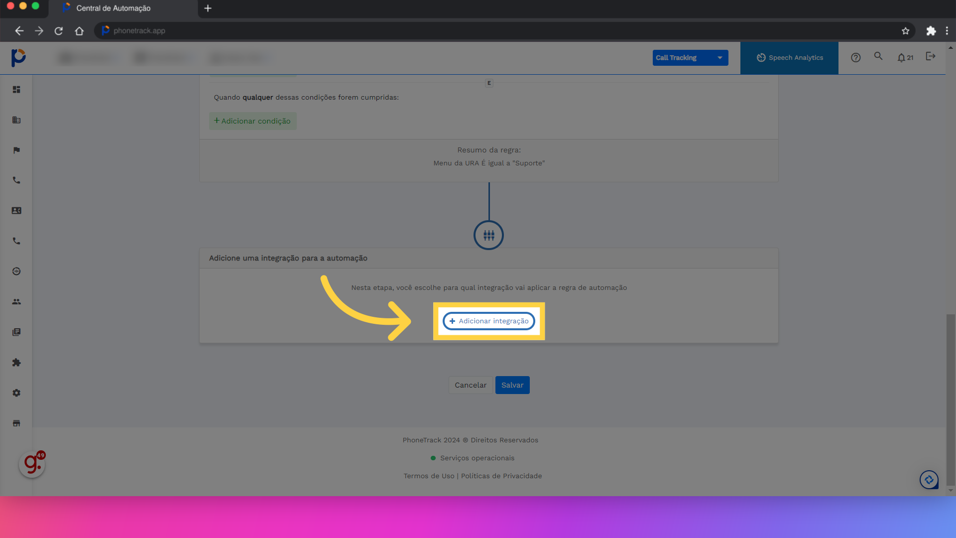
Task: Open new browser tab with plus
Action: coord(208,8)
